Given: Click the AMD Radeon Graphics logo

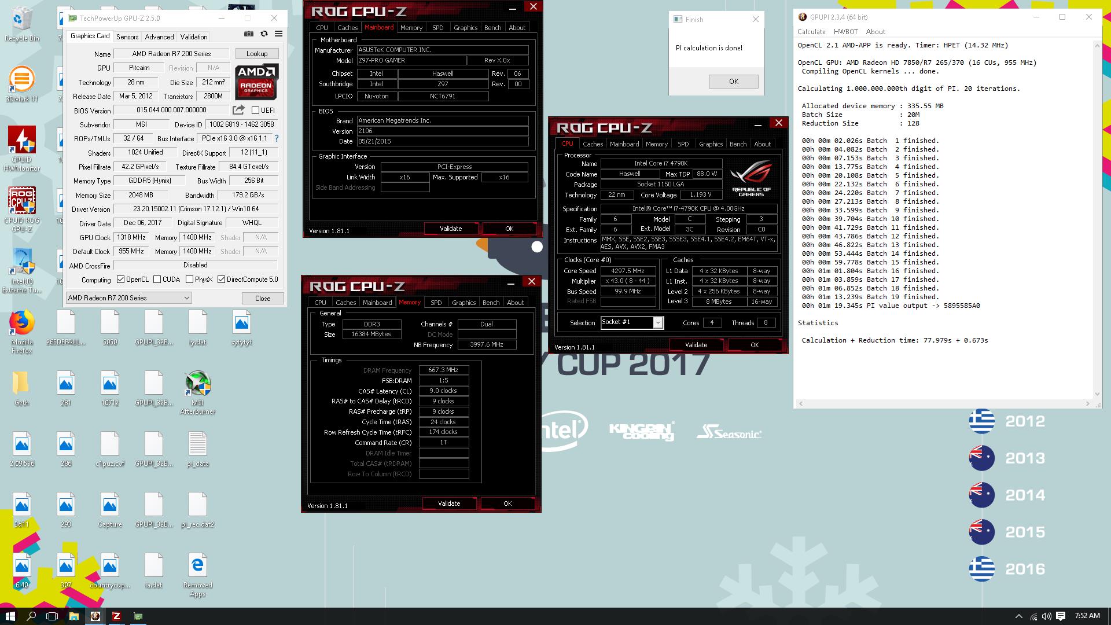Looking at the screenshot, I should [257, 82].
